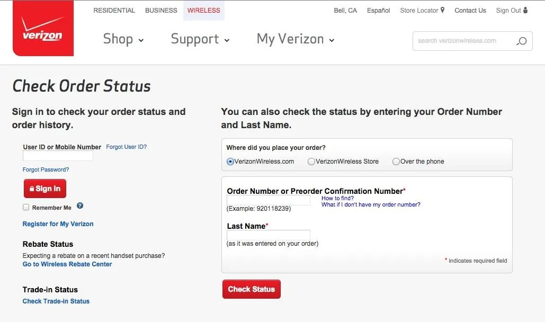Open the Support dropdown menu

click(200, 39)
